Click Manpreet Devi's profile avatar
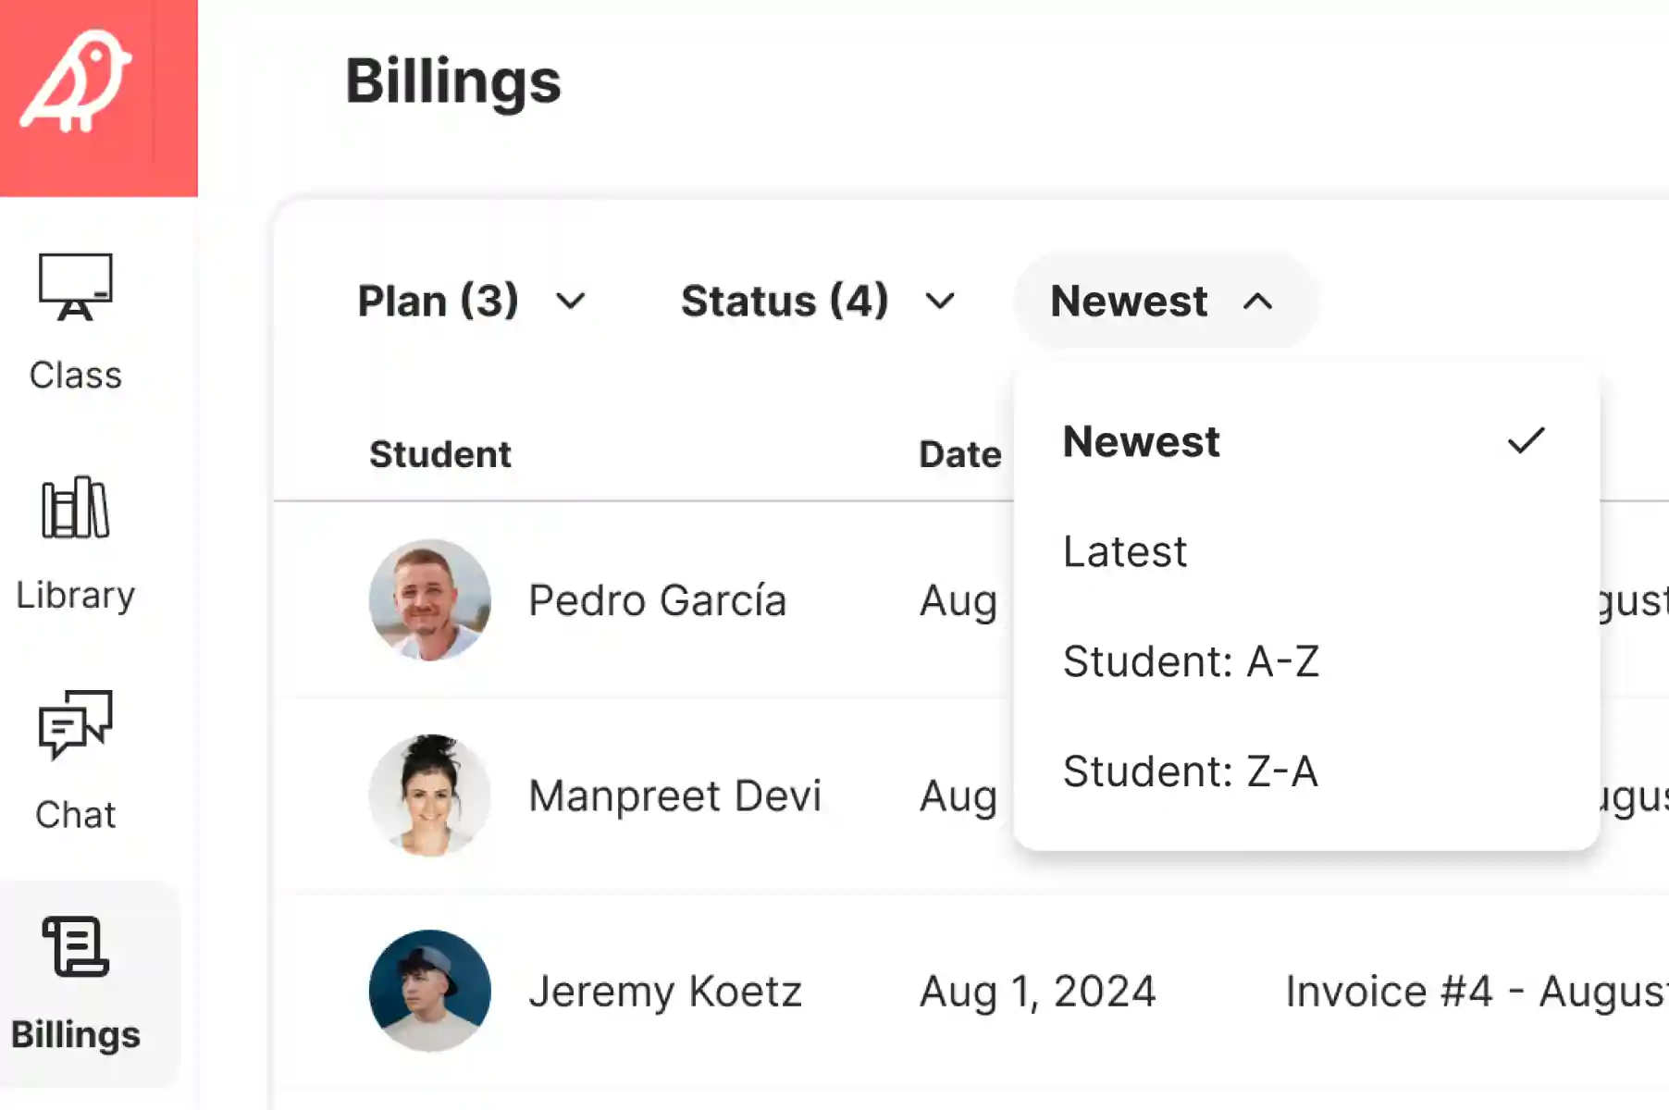The image size is (1669, 1110). click(x=429, y=795)
